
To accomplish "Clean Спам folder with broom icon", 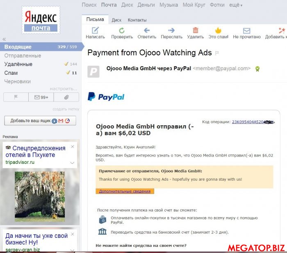I will coord(68,72).
